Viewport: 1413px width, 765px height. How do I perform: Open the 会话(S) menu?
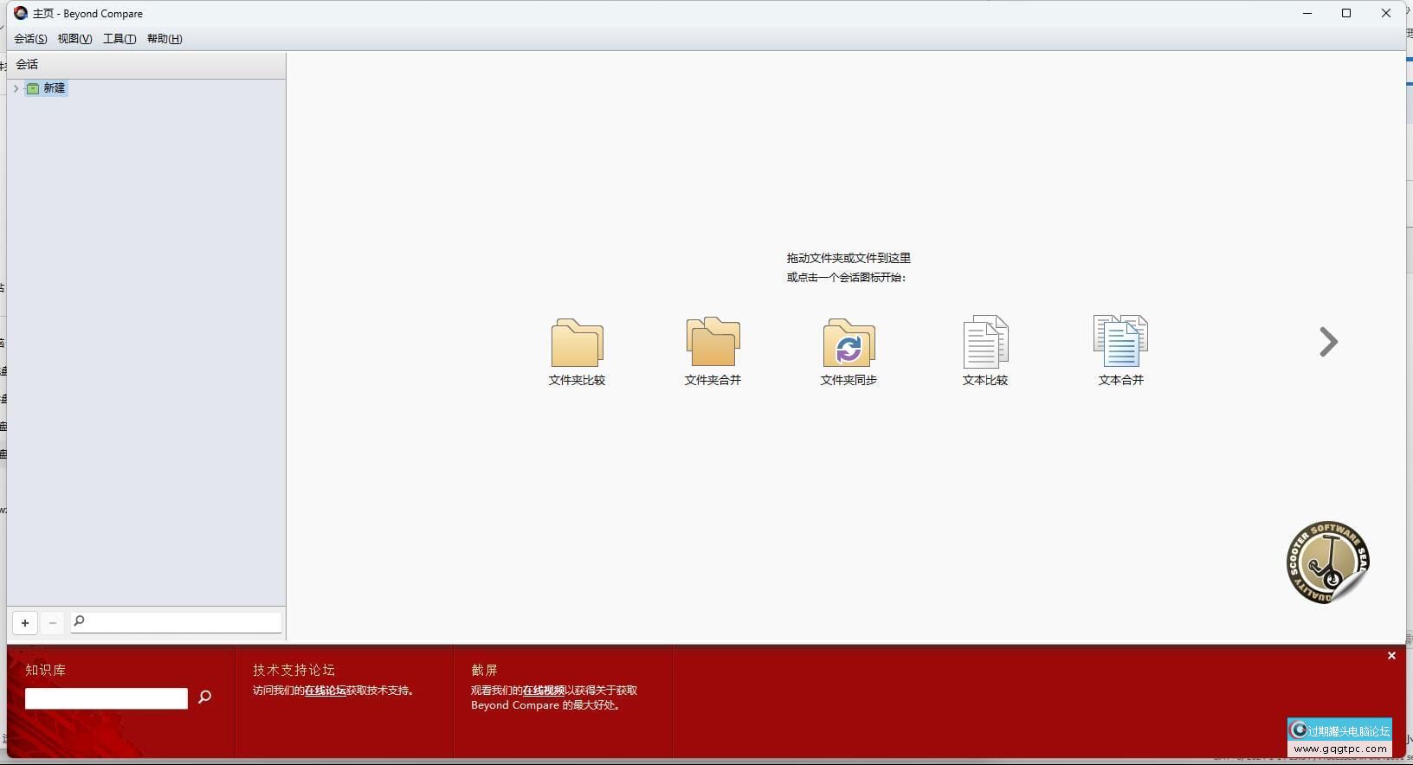[30, 39]
